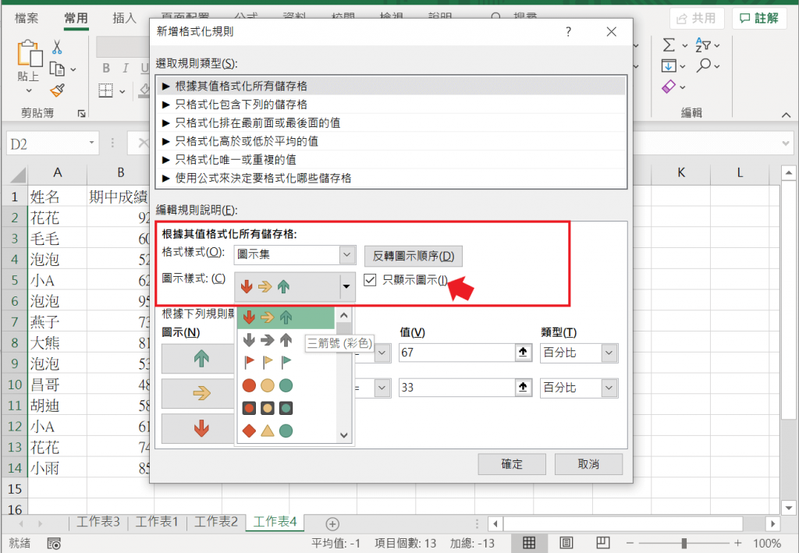
Task: Select the three colored circles icon set
Action: (267, 385)
